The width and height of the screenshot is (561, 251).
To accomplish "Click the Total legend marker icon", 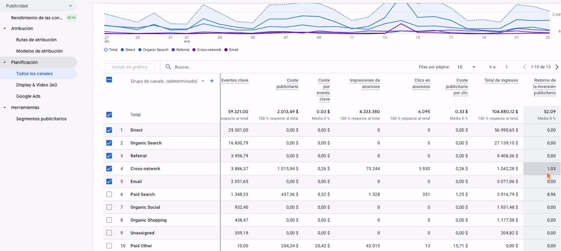I will click(x=106, y=50).
